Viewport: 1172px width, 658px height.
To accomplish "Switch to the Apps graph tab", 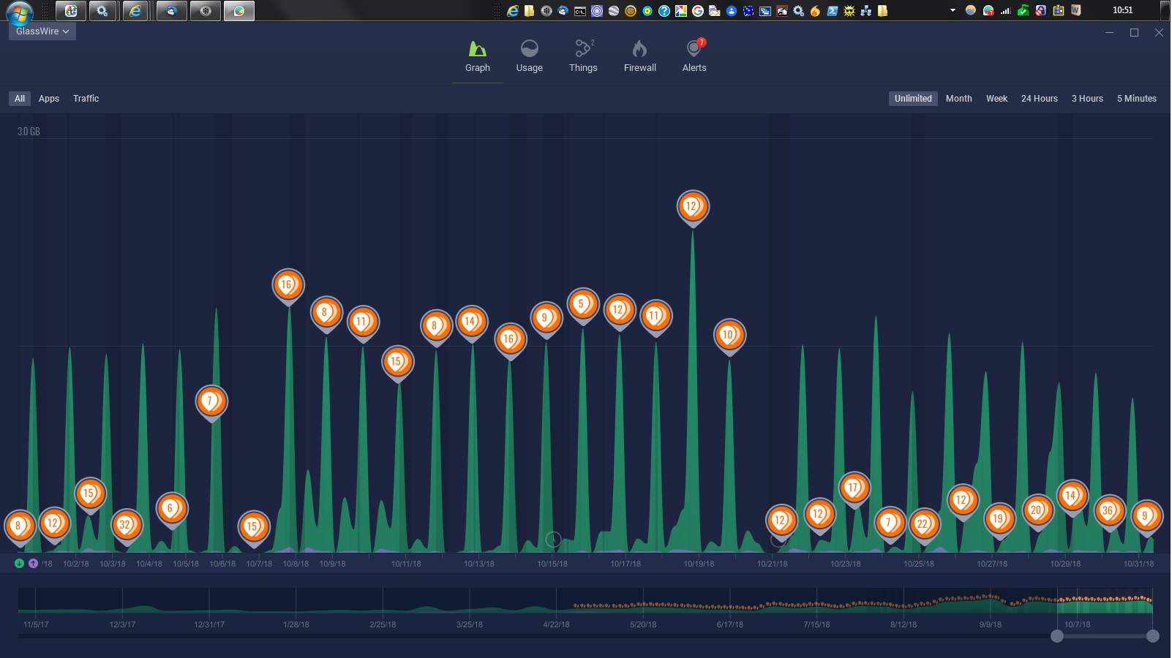I will click(49, 99).
